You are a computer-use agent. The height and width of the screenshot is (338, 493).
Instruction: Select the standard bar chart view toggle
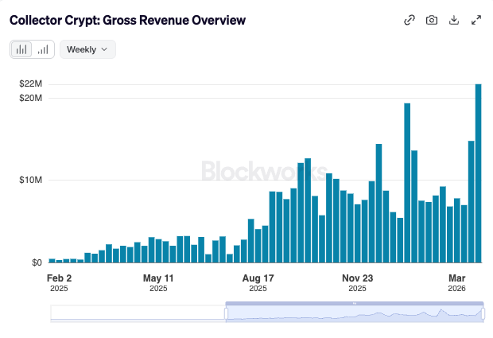coord(21,49)
